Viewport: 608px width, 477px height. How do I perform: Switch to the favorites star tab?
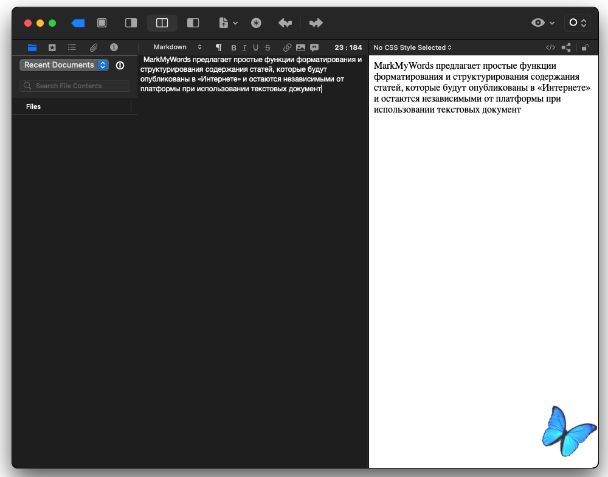pos(52,47)
